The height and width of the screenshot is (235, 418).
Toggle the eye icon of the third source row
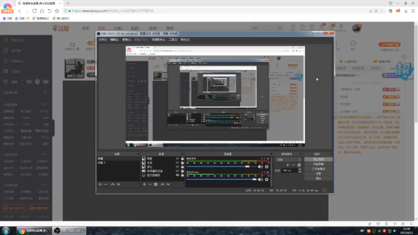177,167
